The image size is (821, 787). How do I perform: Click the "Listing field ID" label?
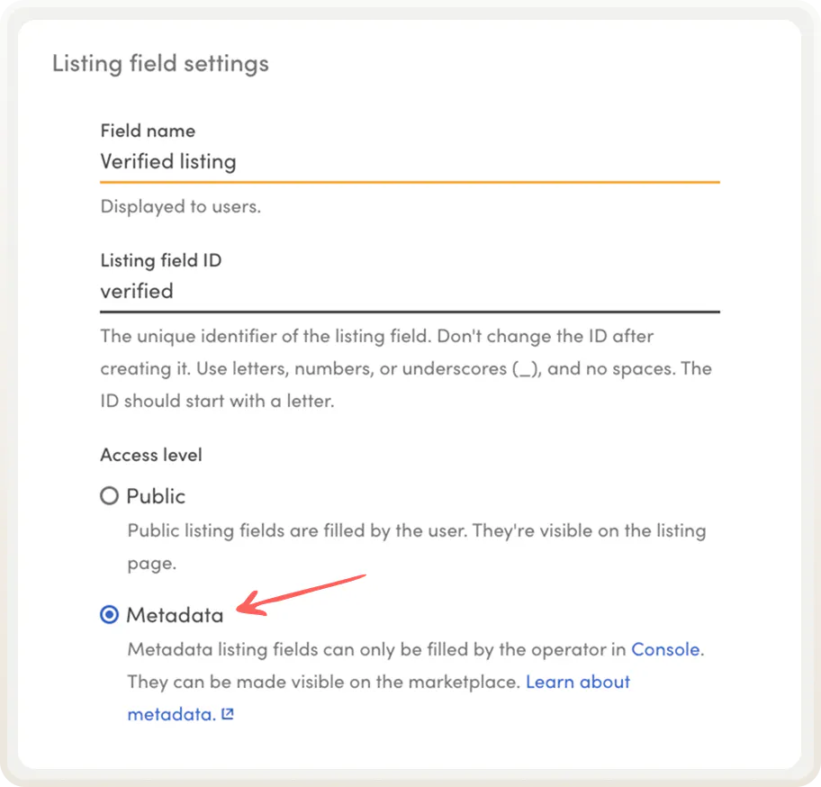click(x=161, y=260)
